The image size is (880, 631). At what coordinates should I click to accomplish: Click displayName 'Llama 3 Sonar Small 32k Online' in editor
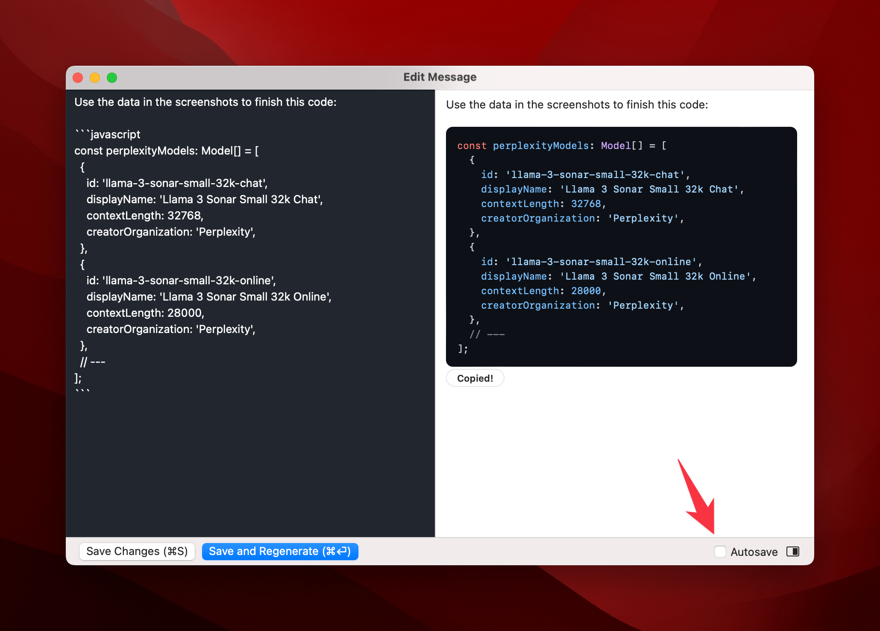(x=209, y=297)
